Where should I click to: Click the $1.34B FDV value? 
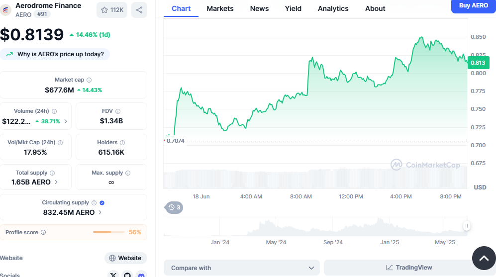pyautogui.click(x=111, y=121)
